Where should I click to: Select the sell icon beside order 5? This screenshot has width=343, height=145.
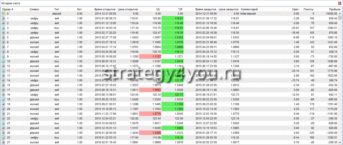point(4,38)
